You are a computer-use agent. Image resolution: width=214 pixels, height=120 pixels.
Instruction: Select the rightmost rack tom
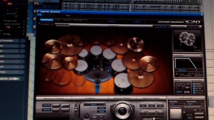109,54
